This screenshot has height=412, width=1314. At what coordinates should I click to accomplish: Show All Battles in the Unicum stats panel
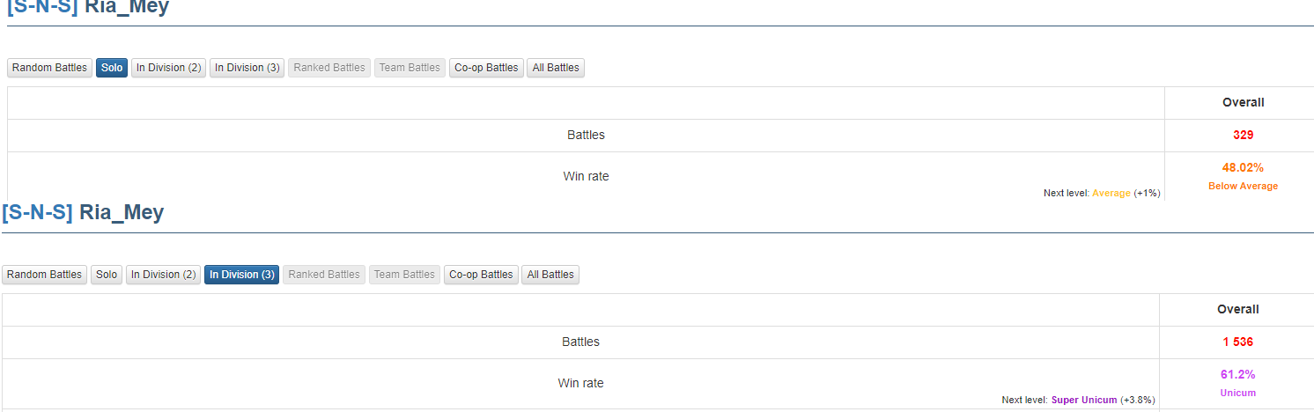(550, 275)
